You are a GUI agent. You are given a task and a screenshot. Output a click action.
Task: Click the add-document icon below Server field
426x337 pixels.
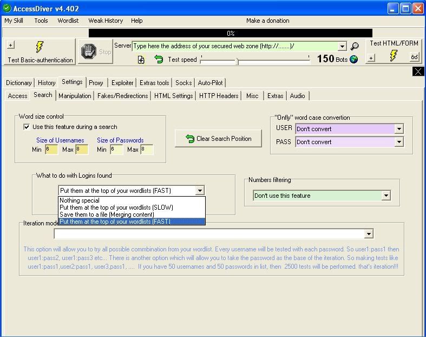141,60
